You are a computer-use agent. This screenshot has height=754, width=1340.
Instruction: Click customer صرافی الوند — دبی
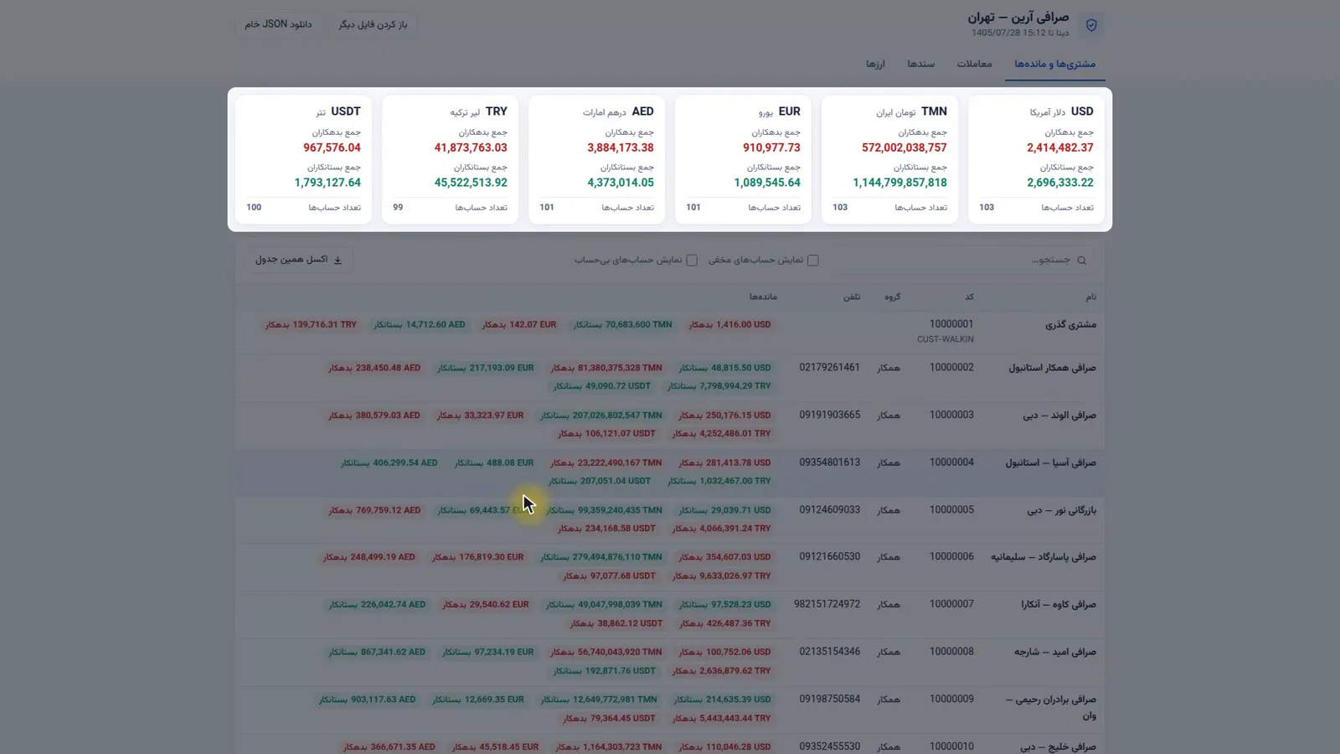[x=1059, y=416]
